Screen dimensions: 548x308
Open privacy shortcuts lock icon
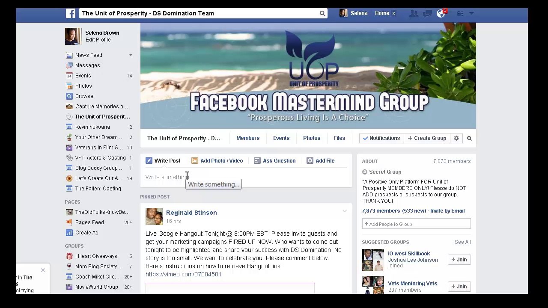point(460,13)
